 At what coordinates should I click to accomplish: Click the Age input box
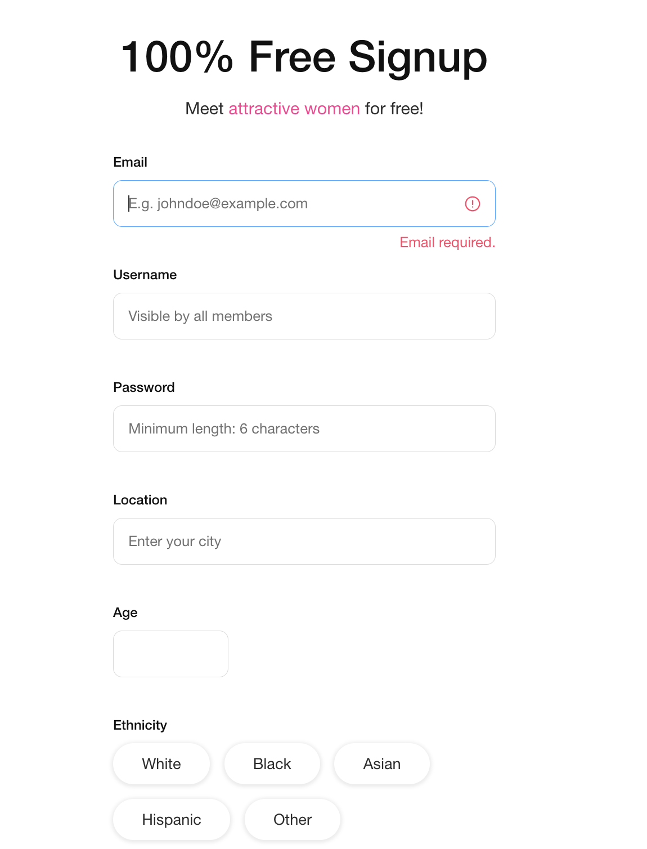click(170, 654)
